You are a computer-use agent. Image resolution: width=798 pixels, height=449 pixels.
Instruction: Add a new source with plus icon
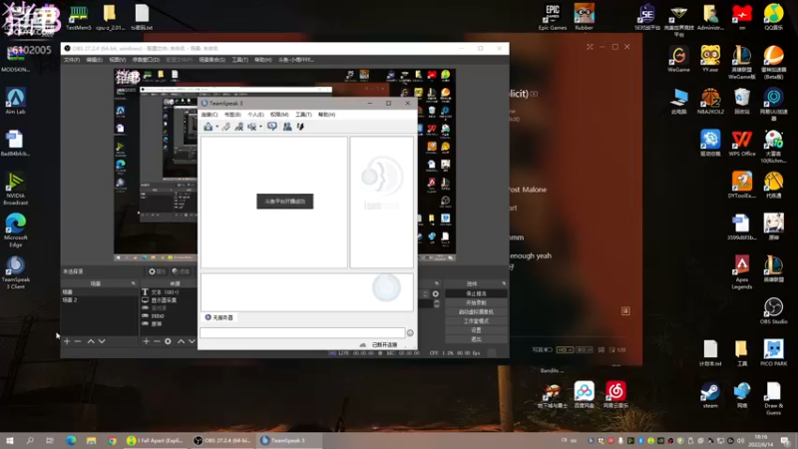coord(146,341)
